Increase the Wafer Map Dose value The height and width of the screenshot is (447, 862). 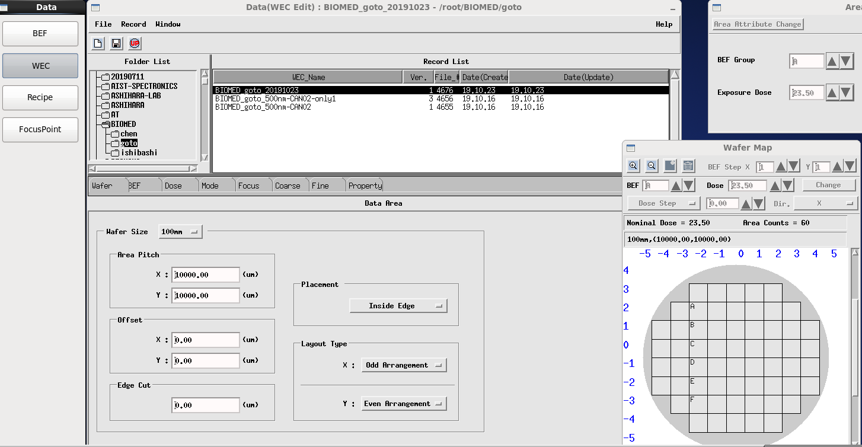tap(775, 186)
